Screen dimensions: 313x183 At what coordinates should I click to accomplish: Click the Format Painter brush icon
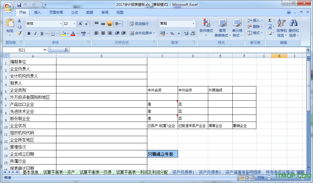coord(19,33)
